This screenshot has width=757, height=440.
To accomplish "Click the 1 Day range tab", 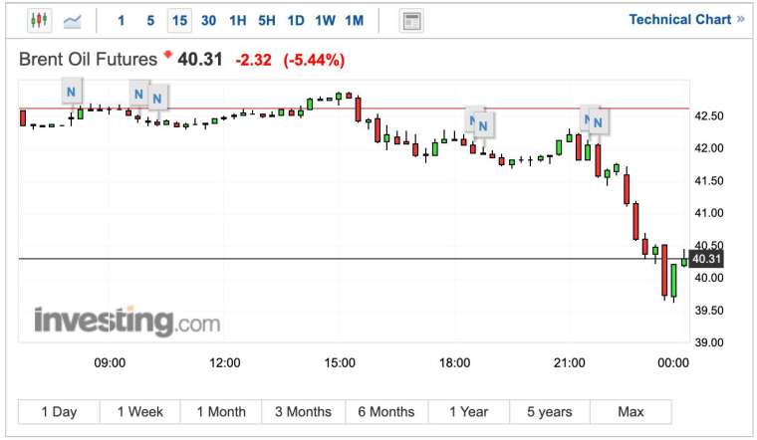I will click(59, 412).
